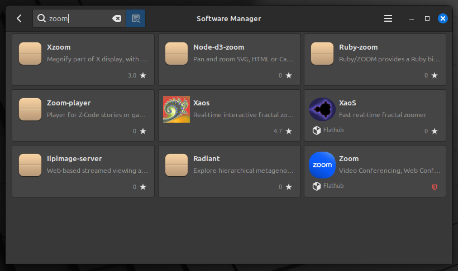The image size is (458, 271).
Task: Open the Radiant package icon
Action: tap(176, 165)
